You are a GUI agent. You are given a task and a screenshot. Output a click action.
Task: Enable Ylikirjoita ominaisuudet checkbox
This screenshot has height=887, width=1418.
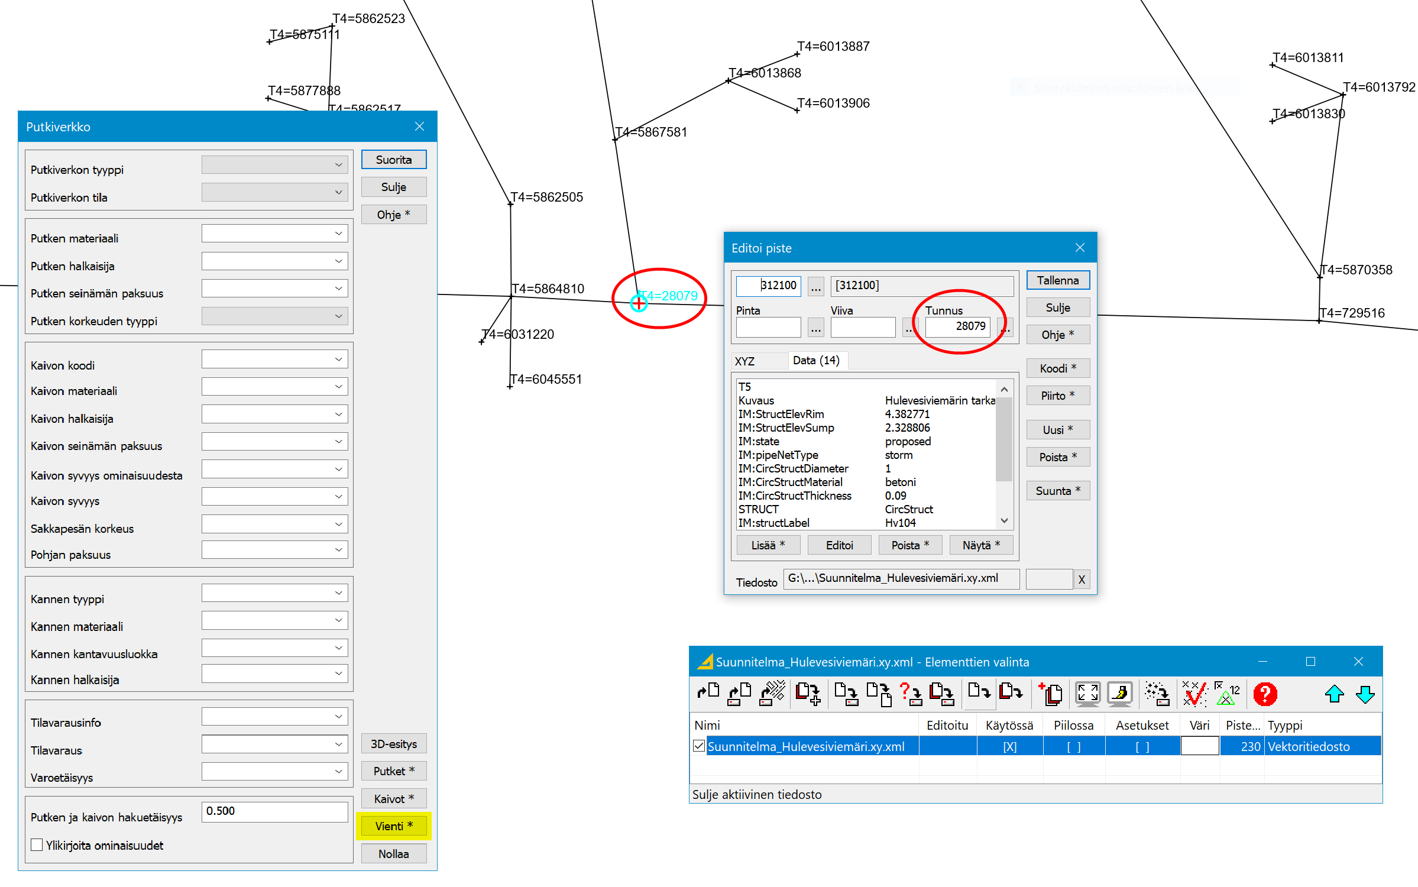point(37,845)
